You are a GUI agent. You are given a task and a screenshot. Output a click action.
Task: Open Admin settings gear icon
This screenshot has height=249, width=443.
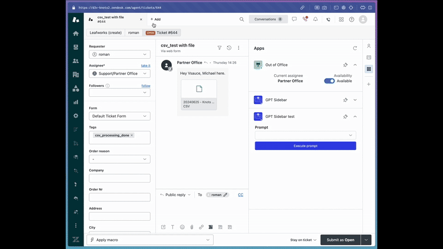click(x=76, y=116)
